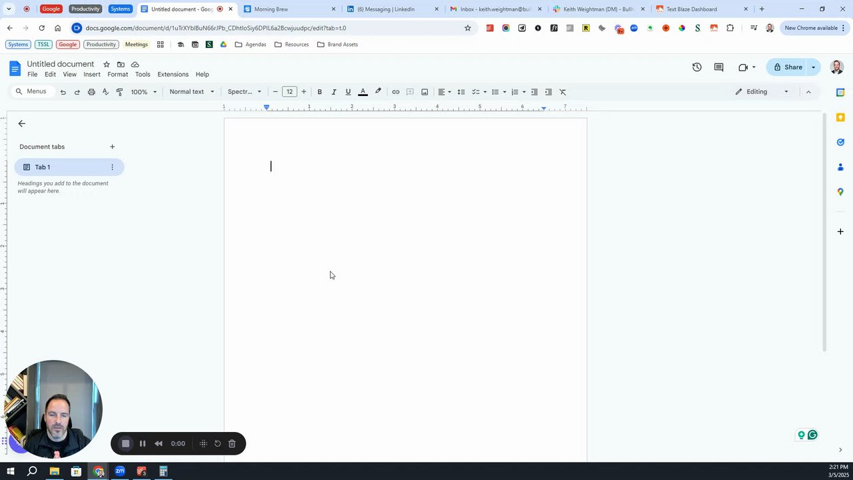View cloud document status icon
Image resolution: width=853 pixels, height=480 pixels.
tap(135, 64)
